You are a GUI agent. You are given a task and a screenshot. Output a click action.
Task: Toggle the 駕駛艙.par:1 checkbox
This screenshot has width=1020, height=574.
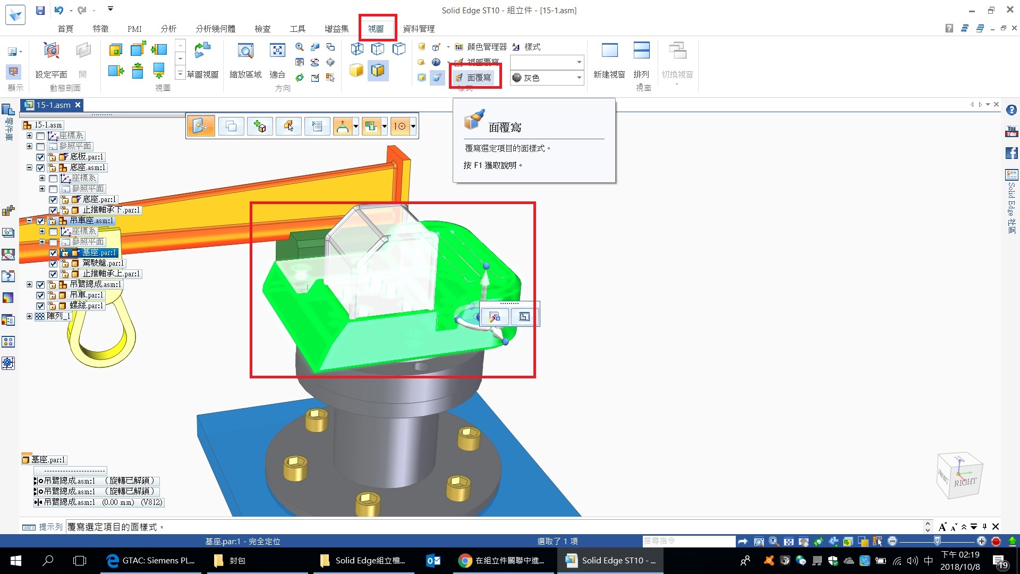pos(53,264)
